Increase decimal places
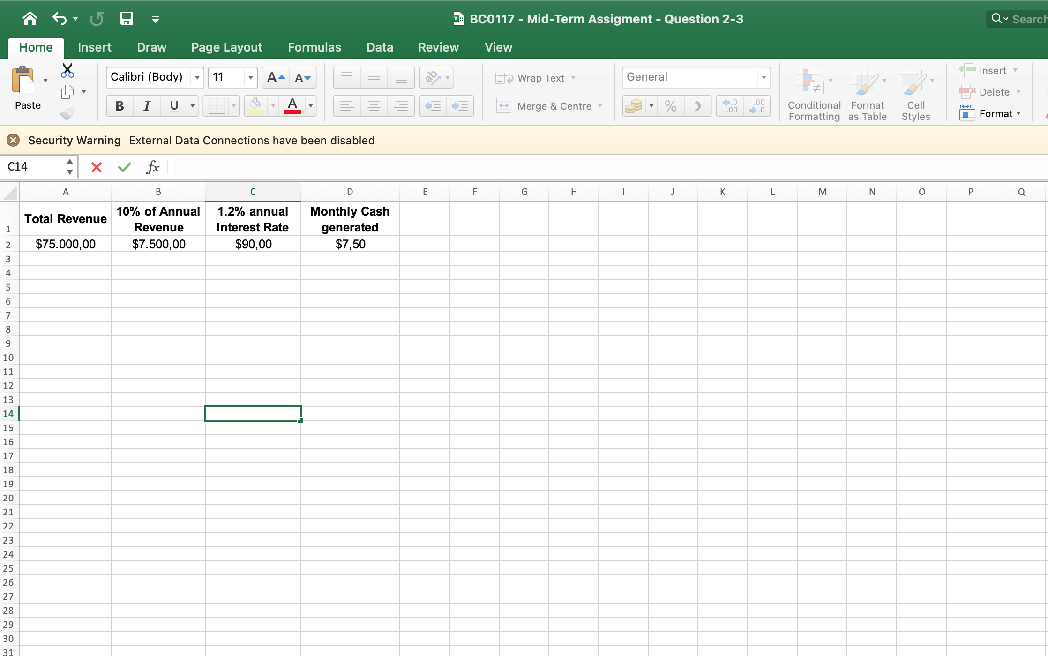 (730, 106)
